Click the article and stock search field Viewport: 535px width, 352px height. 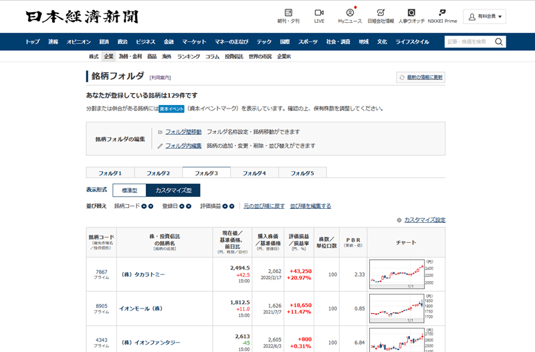tap(468, 41)
